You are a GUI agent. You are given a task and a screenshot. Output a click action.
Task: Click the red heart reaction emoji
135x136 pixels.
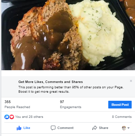pyautogui.click(x=12, y=117)
